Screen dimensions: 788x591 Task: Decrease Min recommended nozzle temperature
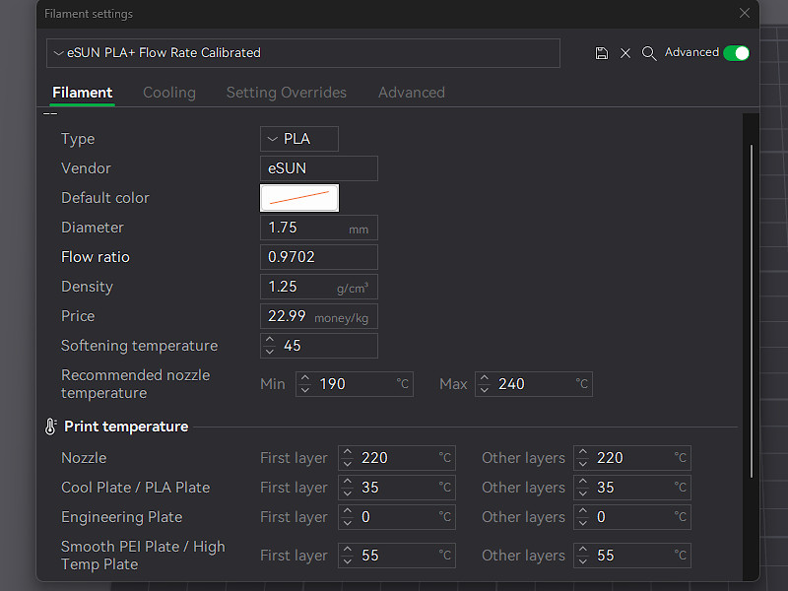[x=305, y=389]
